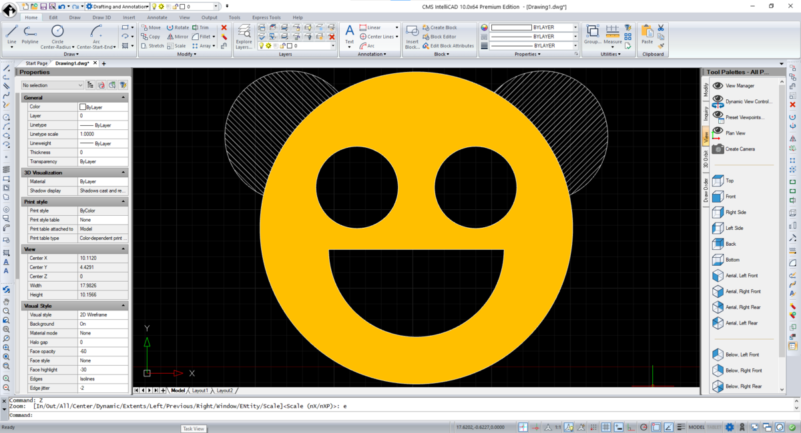Toggle the grid display in status bar
The height and width of the screenshot is (433, 801).
(x=605, y=427)
